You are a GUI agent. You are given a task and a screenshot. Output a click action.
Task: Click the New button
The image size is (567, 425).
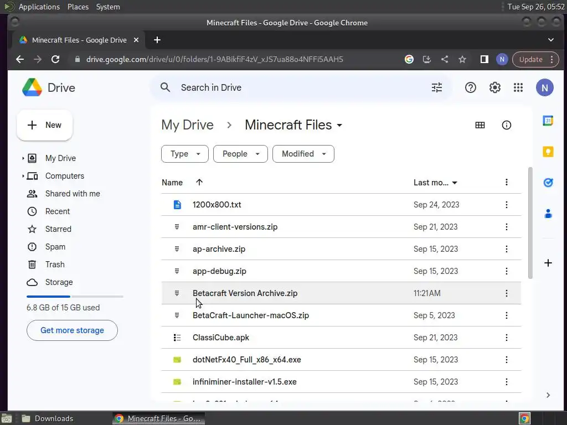tap(45, 125)
